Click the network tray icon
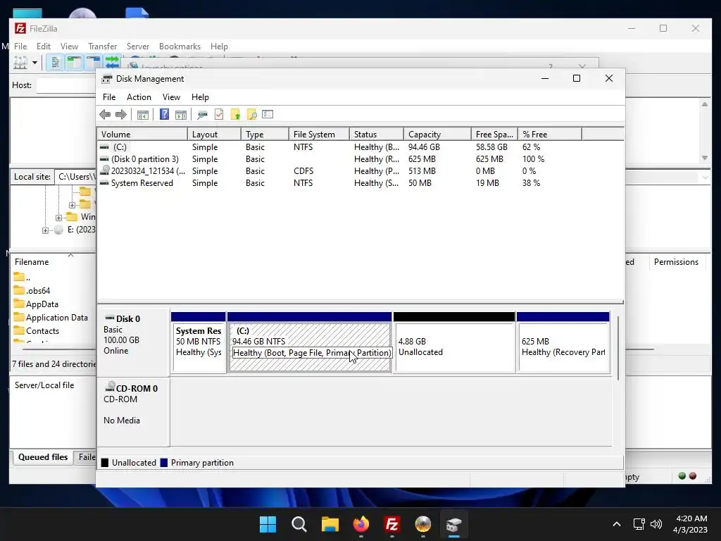 (x=639, y=524)
